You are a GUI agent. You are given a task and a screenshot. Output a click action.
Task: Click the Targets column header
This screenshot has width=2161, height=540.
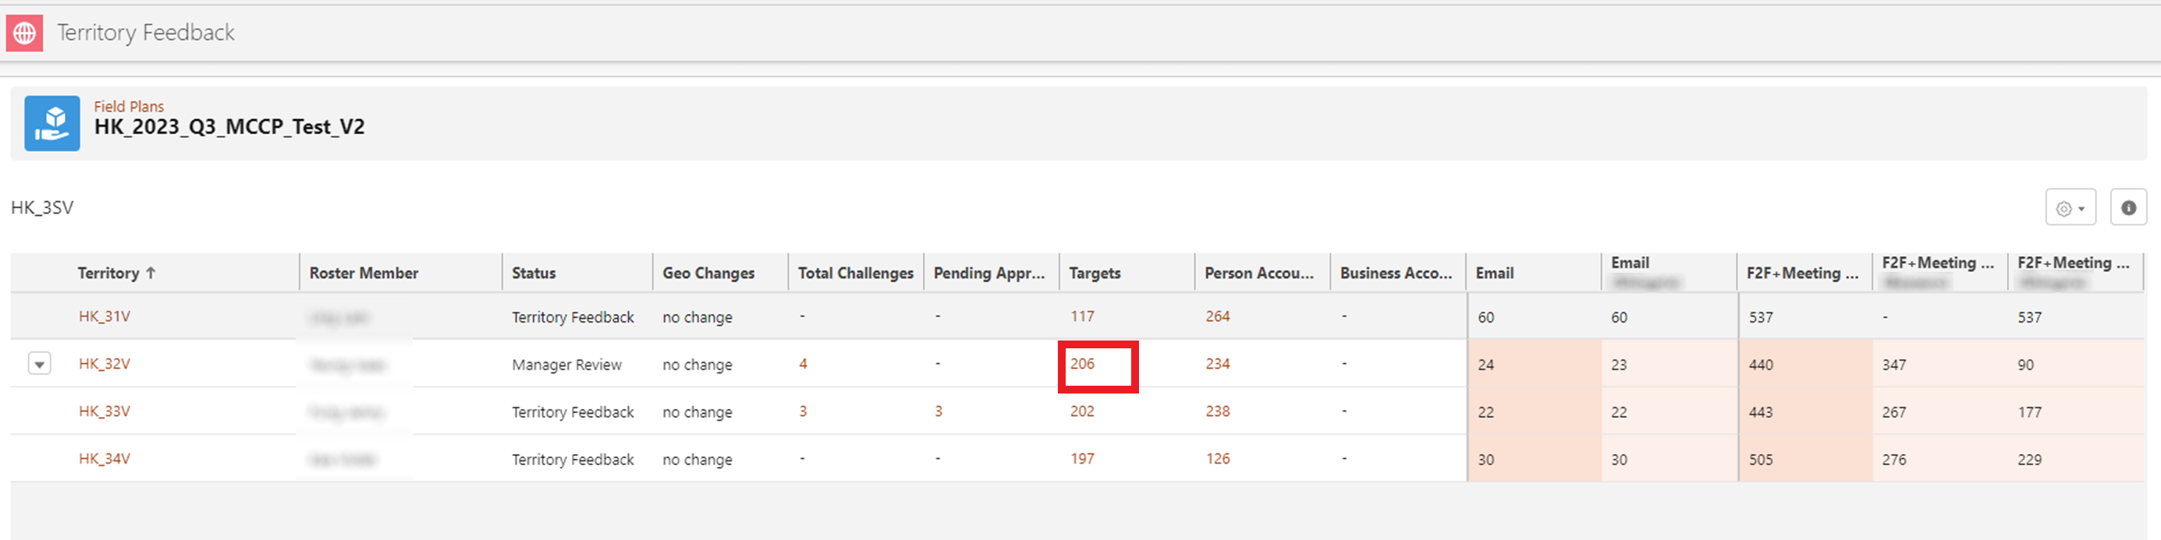click(x=1094, y=274)
